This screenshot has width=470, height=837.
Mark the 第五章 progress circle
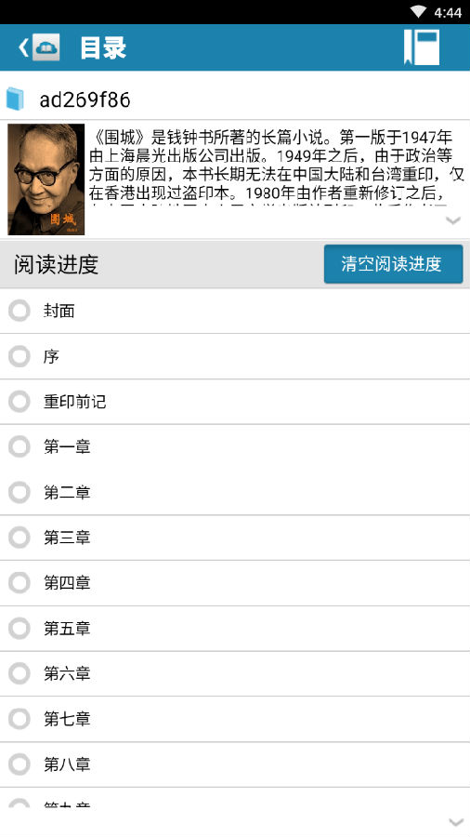[20, 629]
